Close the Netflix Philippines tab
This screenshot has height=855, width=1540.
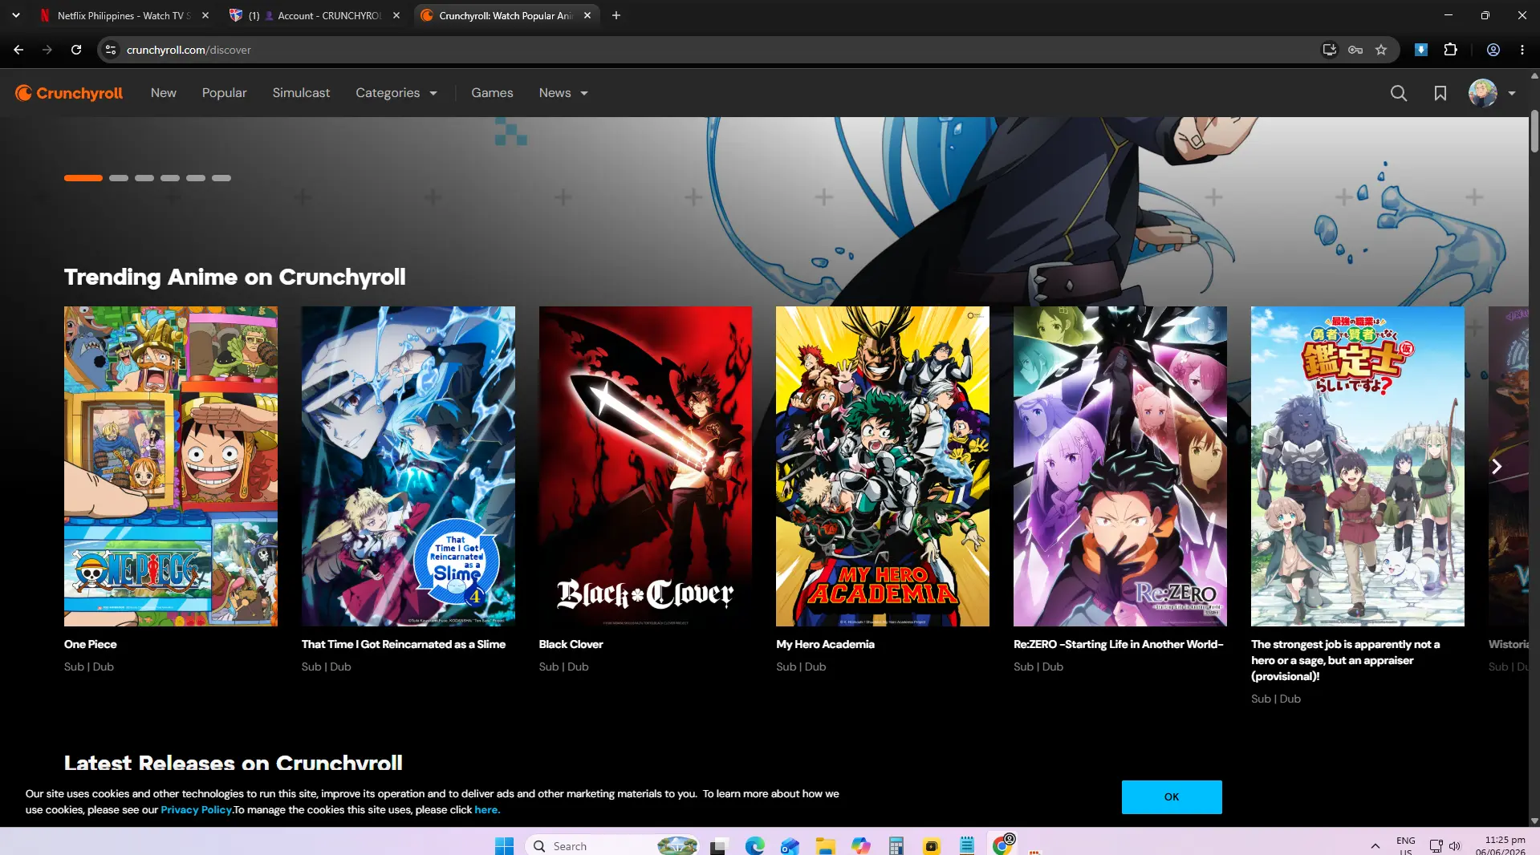[205, 15]
